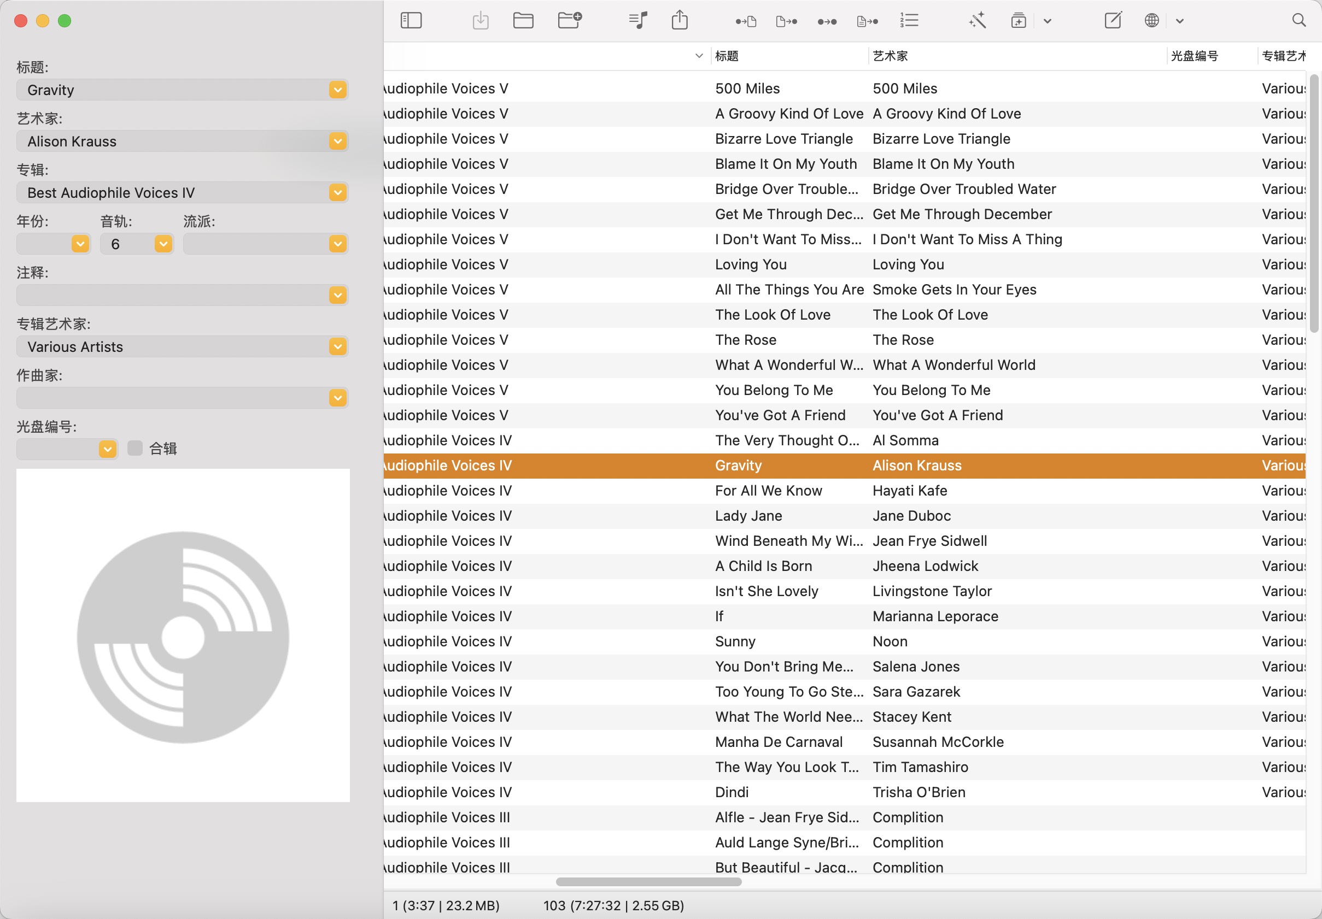The height and width of the screenshot is (919, 1322).
Task: Click the share export icon
Action: click(680, 21)
